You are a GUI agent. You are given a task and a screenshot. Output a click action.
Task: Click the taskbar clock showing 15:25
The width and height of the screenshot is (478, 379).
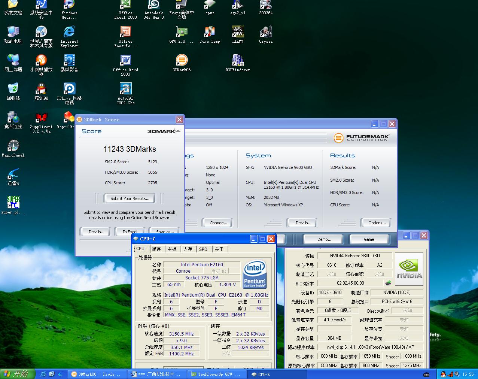point(468,374)
